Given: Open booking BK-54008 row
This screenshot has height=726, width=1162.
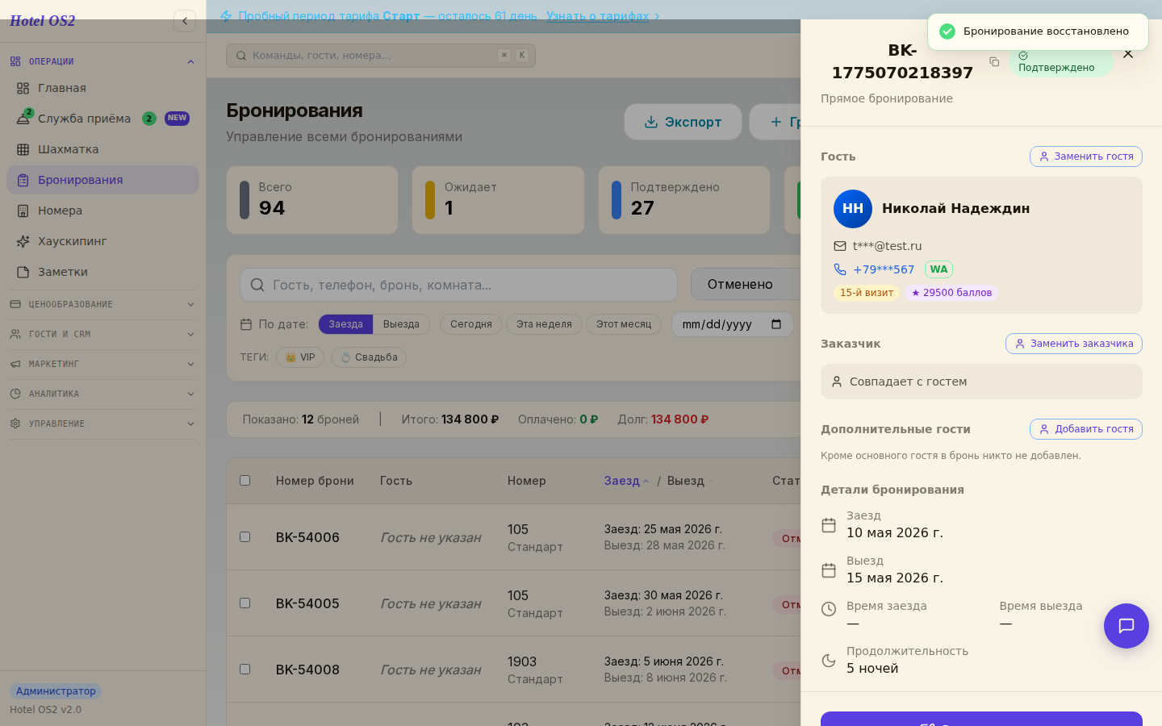Looking at the screenshot, I should click(x=513, y=670).
